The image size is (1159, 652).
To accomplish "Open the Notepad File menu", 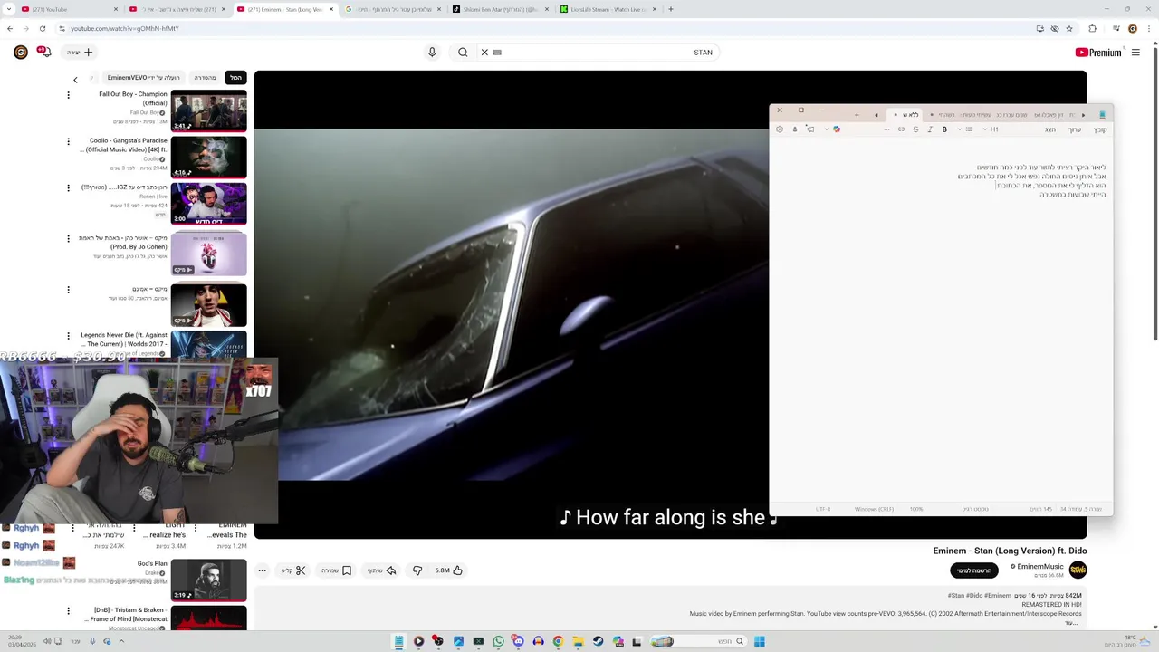I will [1100, 129].
